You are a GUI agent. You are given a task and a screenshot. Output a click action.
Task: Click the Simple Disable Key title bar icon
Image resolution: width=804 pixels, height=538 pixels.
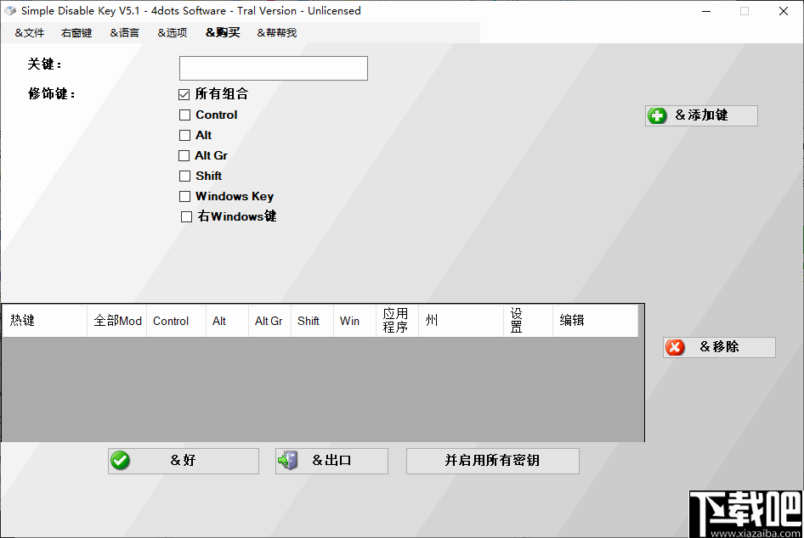coord(9,10)
